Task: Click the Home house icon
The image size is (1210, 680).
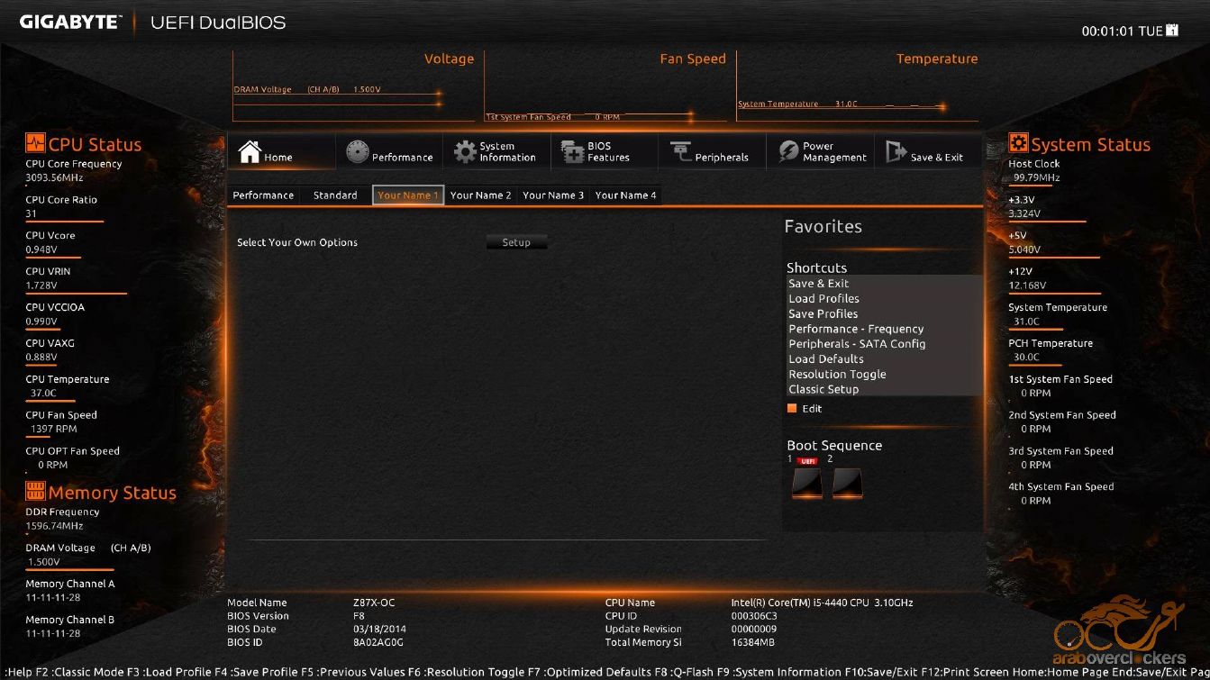Action: coord(250,152)
